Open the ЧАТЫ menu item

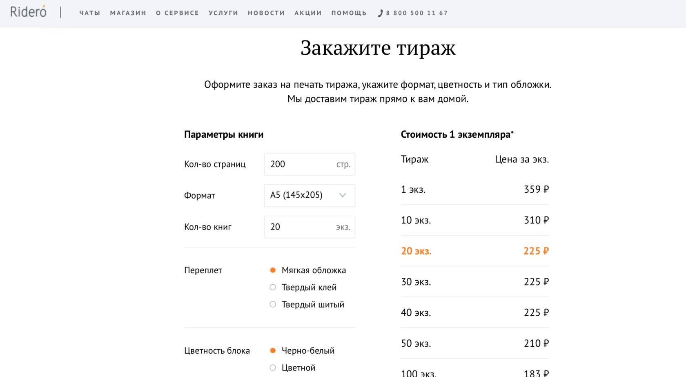click(x=90, y=13)
